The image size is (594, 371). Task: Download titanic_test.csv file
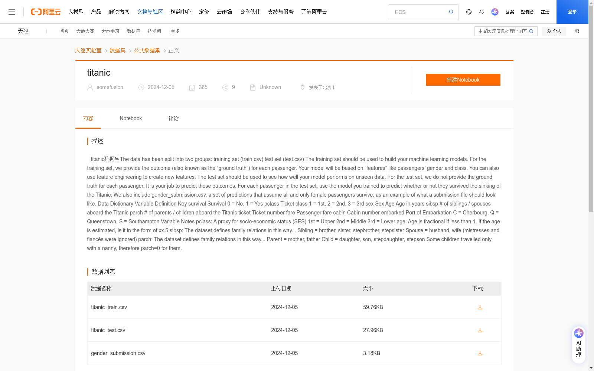point(480,330)
